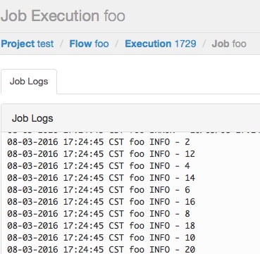This screenshot has width=260, height=254.
Task: Select log line ending in INFO - 18
Action: 101,226
